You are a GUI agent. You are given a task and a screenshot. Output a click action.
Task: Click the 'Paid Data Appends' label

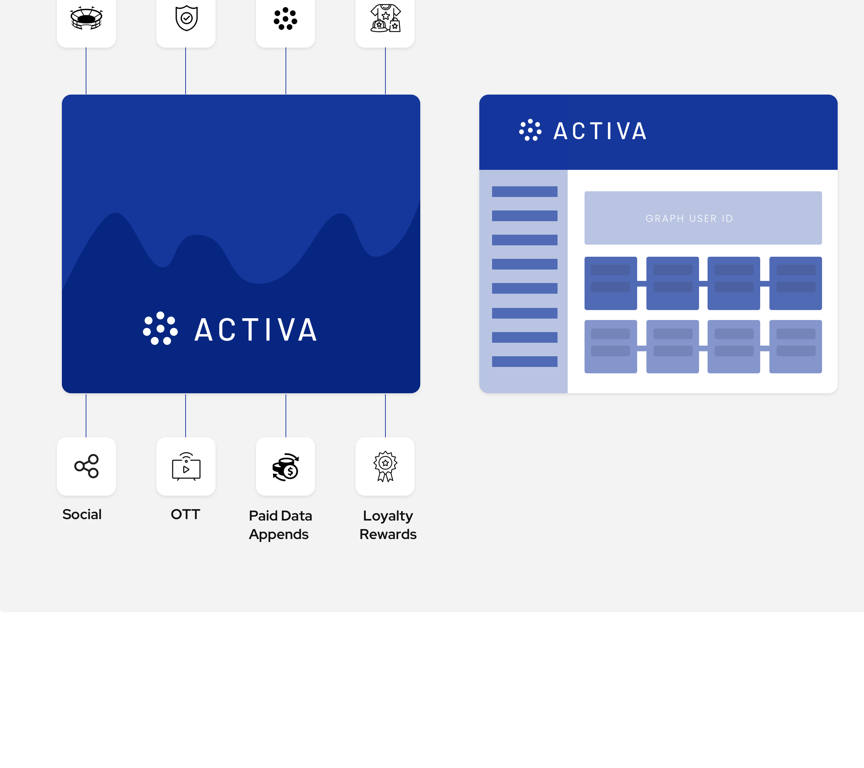pos(280,525)
